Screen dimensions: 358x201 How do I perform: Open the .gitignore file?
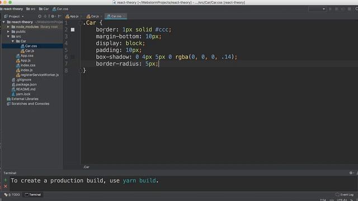coord(21,80)
